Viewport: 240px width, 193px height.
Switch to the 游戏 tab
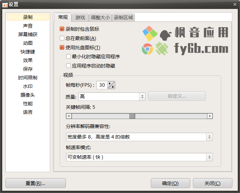(x=80, y=18)
